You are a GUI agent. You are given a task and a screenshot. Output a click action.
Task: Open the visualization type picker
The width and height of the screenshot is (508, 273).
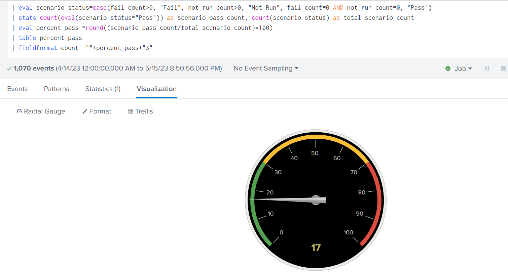tap(40, 111)
